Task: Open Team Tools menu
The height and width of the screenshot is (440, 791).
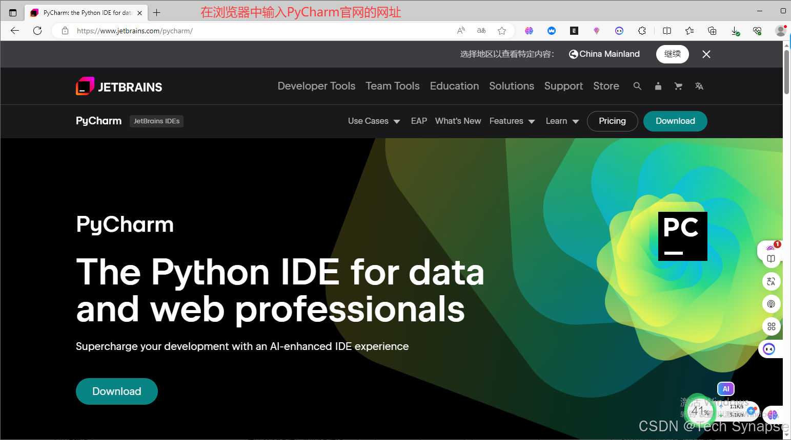Action: pos(393,86)
